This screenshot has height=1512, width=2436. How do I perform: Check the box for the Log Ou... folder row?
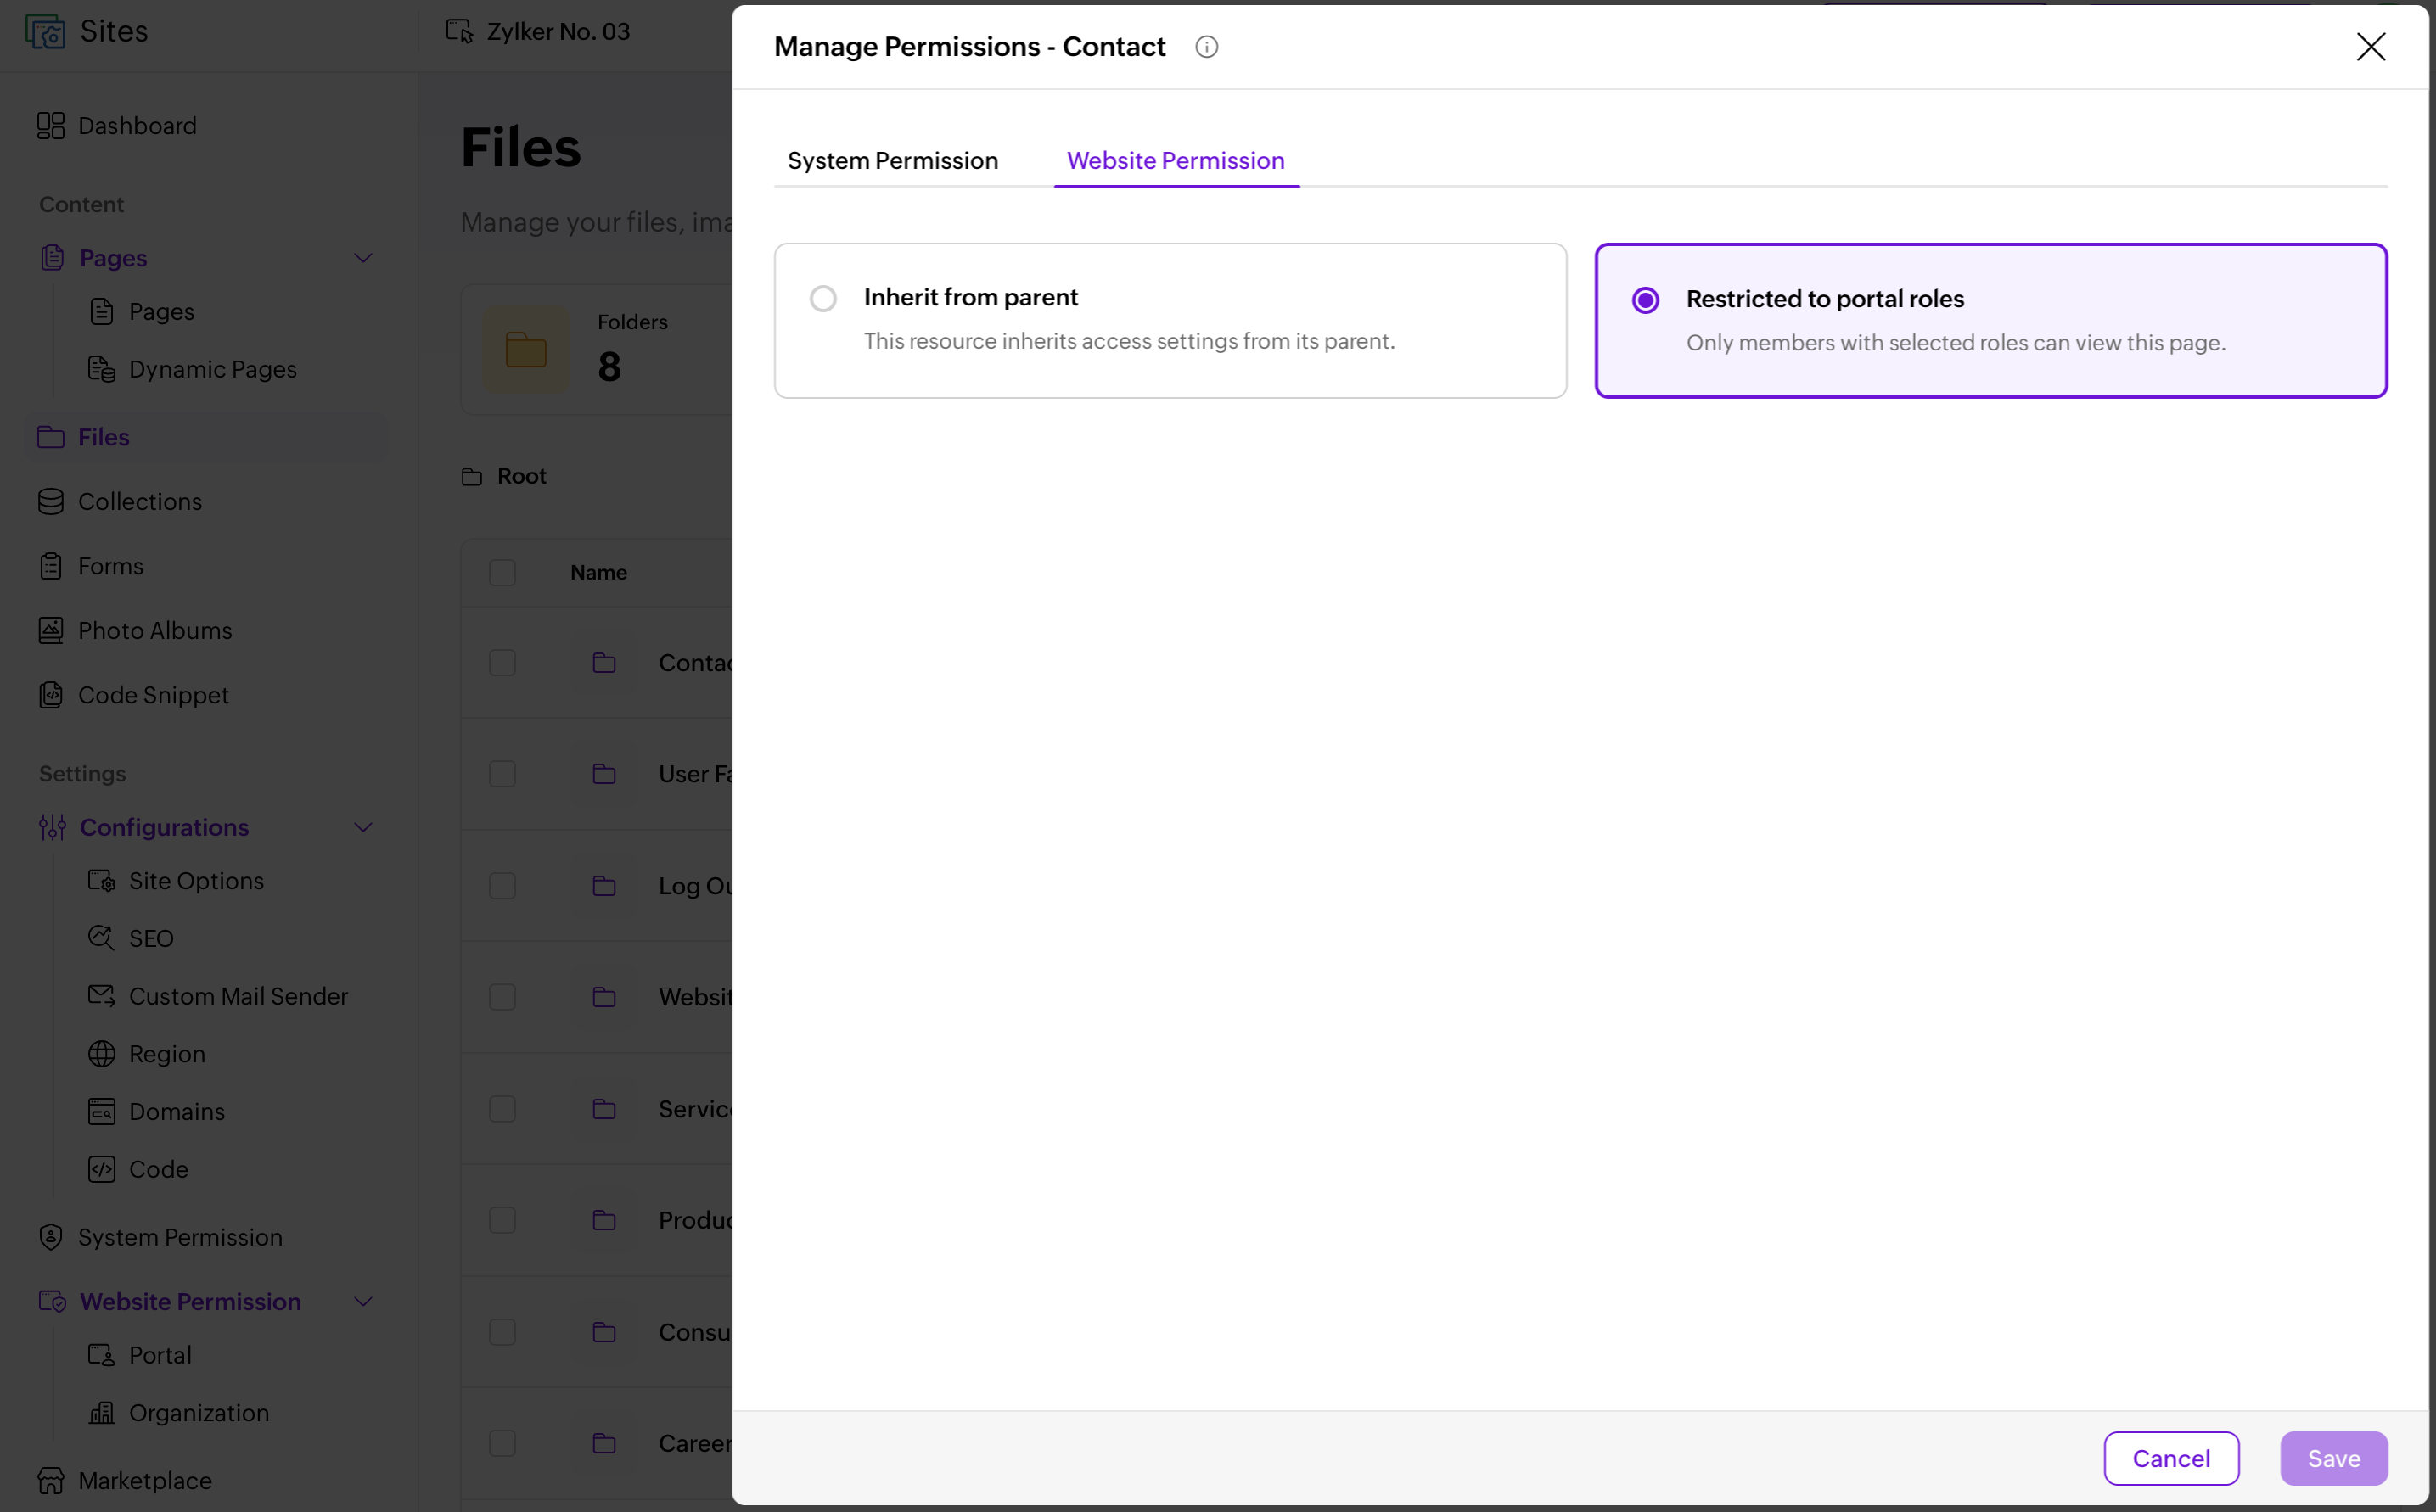[x=502, y=886]
